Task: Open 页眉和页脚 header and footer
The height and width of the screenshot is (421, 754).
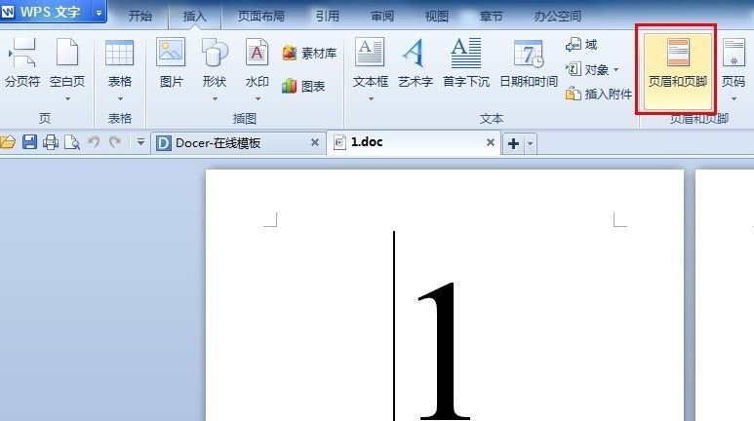Action: point(678,69)
